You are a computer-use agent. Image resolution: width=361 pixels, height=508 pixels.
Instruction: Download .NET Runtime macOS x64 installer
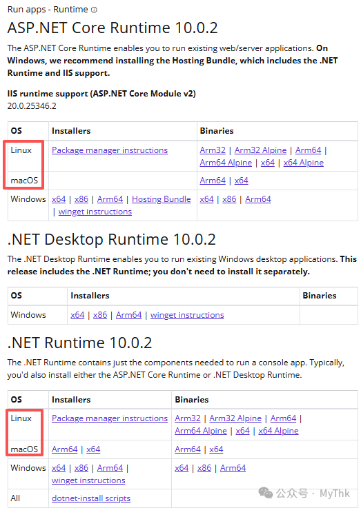pyautogui.click(x=93, y=449)
